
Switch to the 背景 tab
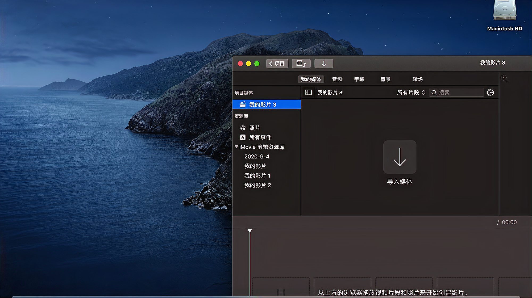pyautogui.click(x=385, y=79)
